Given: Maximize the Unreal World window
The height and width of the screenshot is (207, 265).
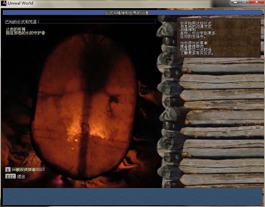Looking at the screenshot, I should tap(244, 2).
